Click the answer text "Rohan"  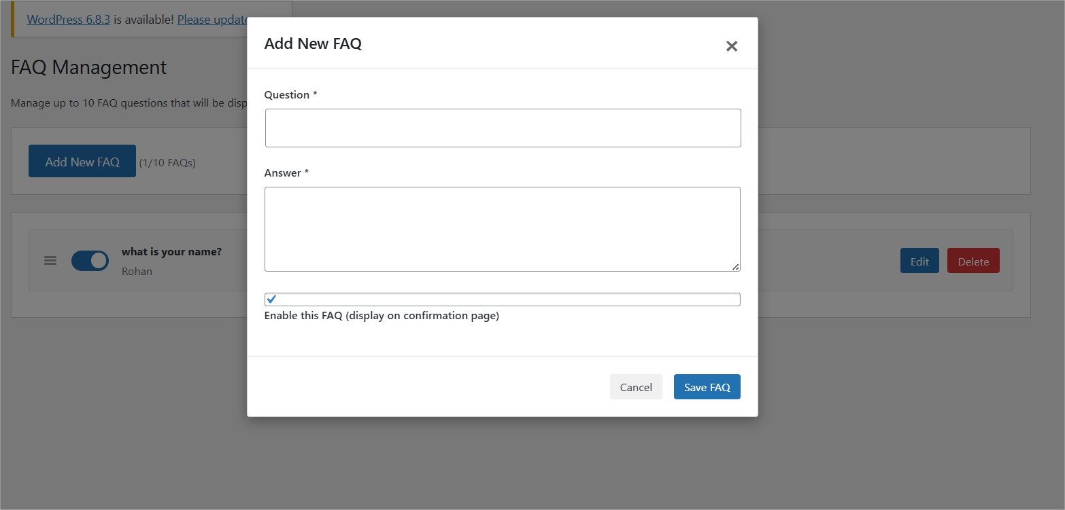pyautogui.click(x=137, y=271)
